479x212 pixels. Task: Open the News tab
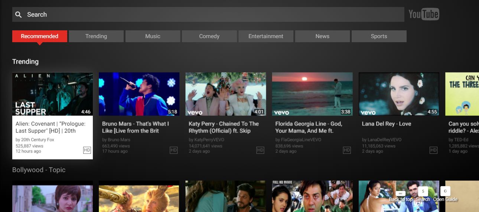(322, 36)
